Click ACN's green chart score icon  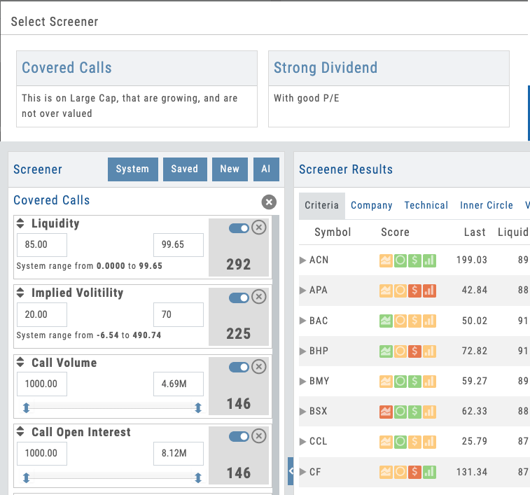[x=429, y=260]
